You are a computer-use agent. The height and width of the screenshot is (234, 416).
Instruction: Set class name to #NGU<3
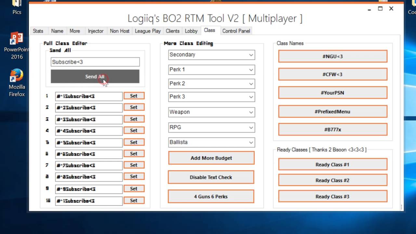click(x=332, y=56)
